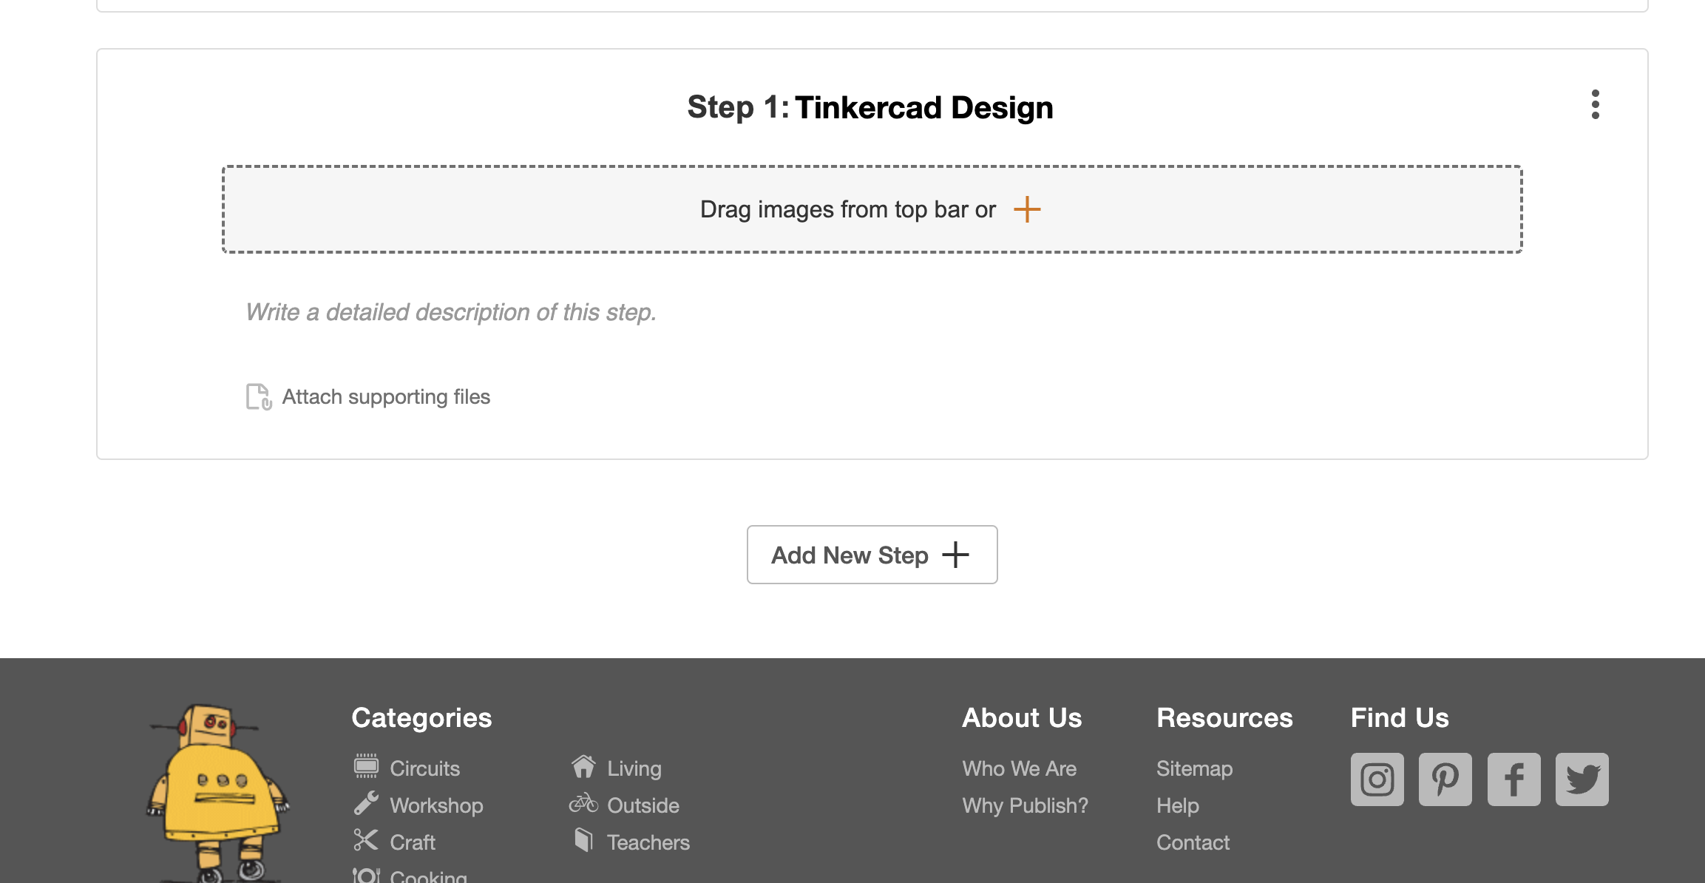Open Why Publish? link
1705x883 pixels.
tap(1025, 805)
